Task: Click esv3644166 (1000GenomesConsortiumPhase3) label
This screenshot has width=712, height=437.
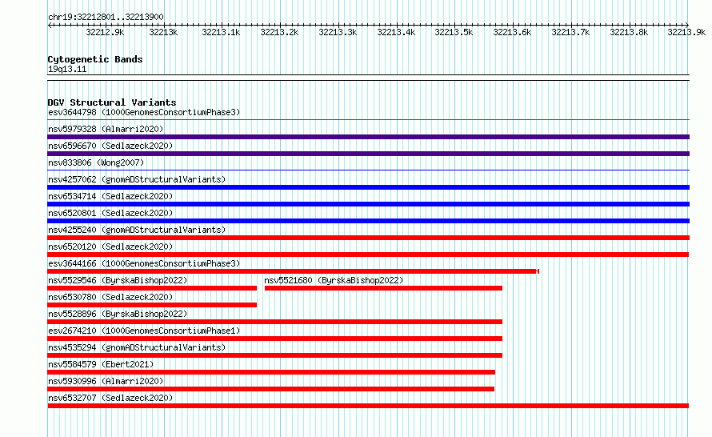Action: pos(144,263)
